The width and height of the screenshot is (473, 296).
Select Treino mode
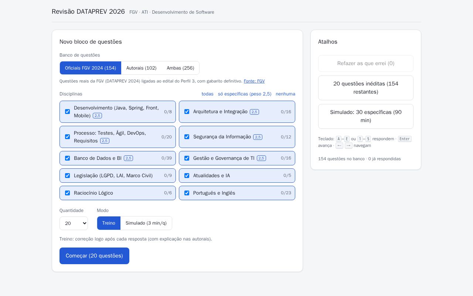tap(109, 223)
